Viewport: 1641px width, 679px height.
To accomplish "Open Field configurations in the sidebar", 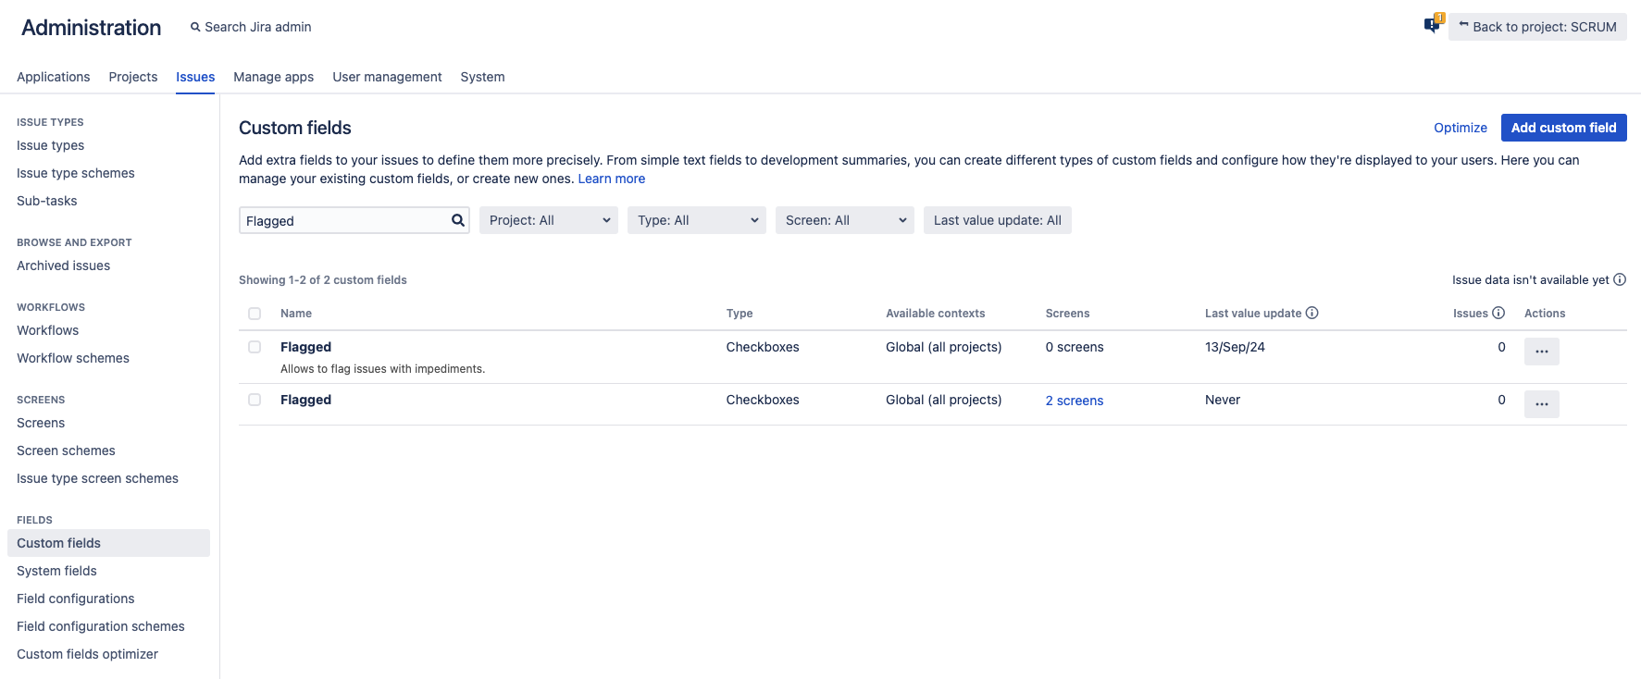I will click(x=76, y=599).
